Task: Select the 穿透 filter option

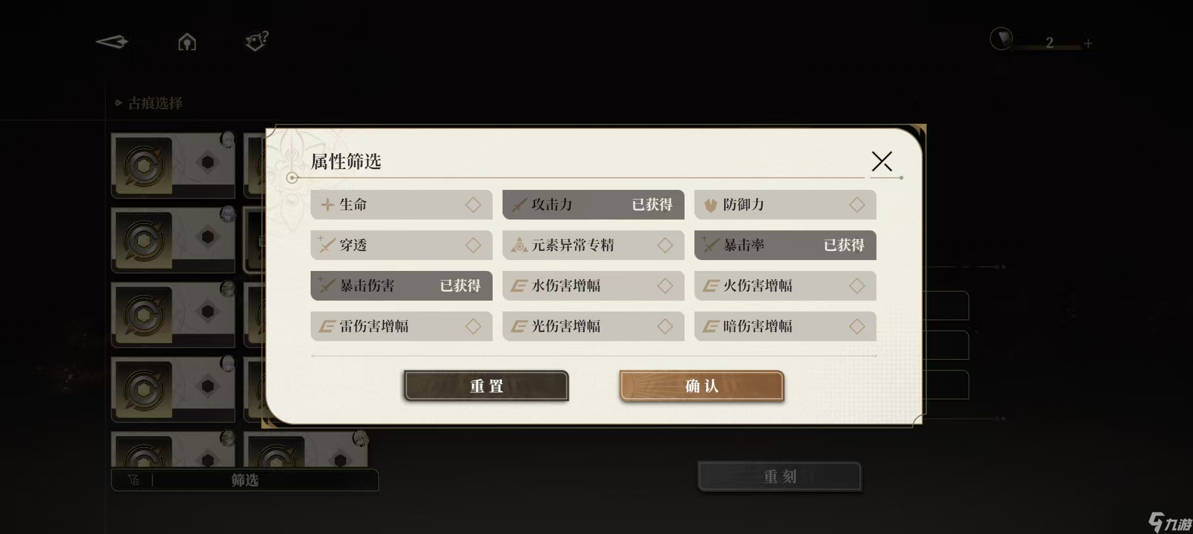Action: 401,245
